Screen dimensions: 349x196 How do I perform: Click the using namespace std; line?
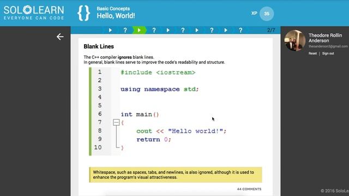click(160, 89)
